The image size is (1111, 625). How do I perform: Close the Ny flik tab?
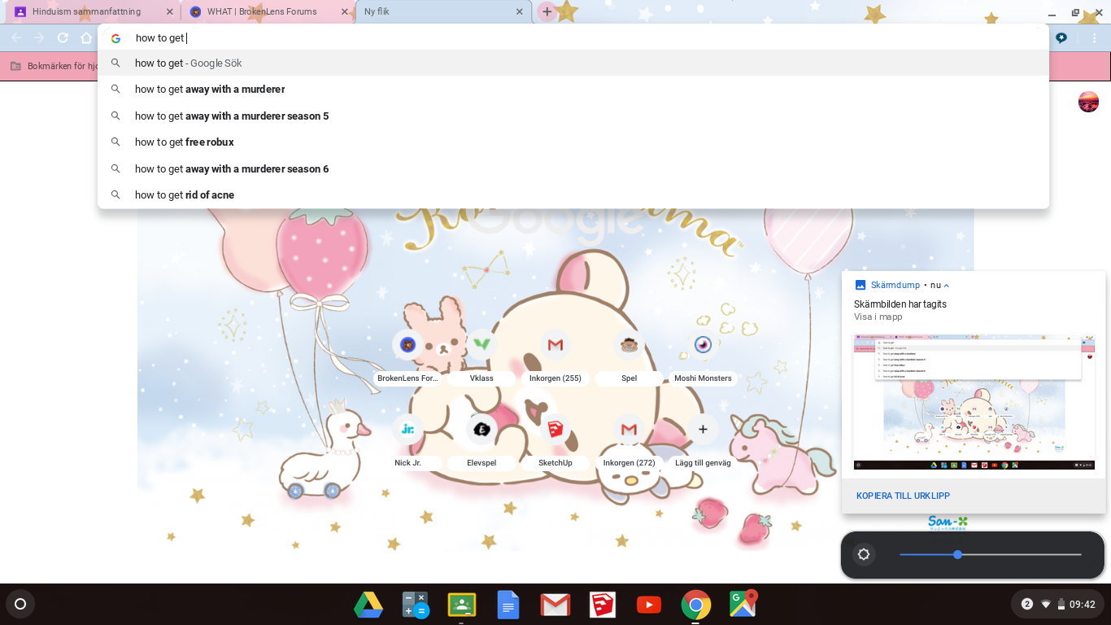coord(521,12)
